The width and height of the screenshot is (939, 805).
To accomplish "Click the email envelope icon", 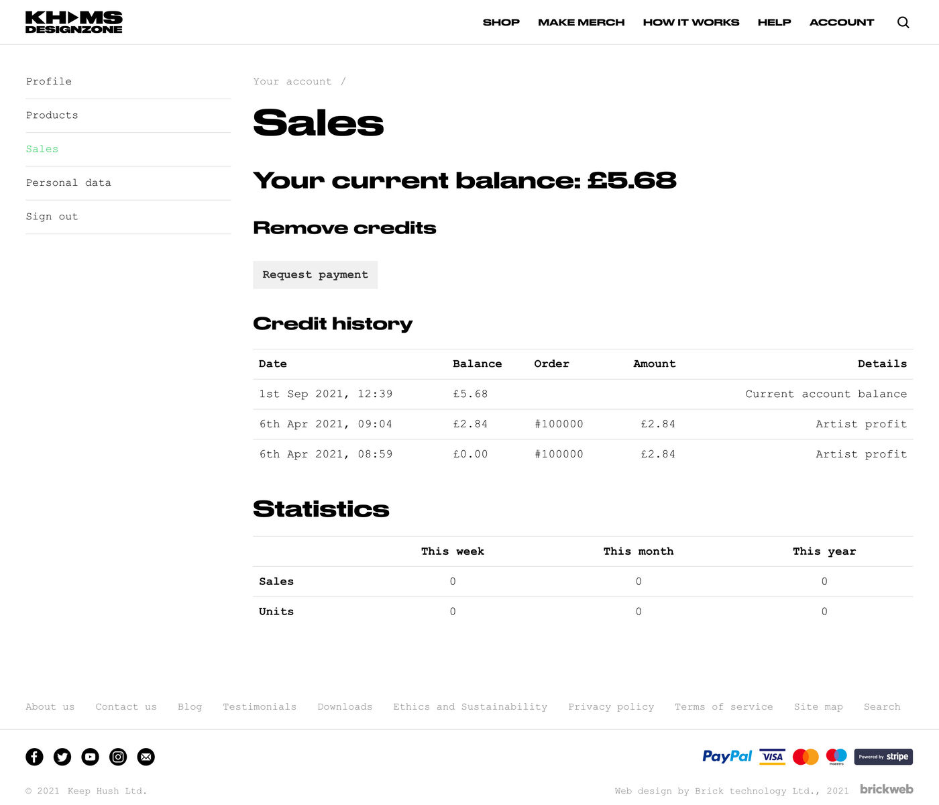I will pyautogui.click(x=146, y=757).
